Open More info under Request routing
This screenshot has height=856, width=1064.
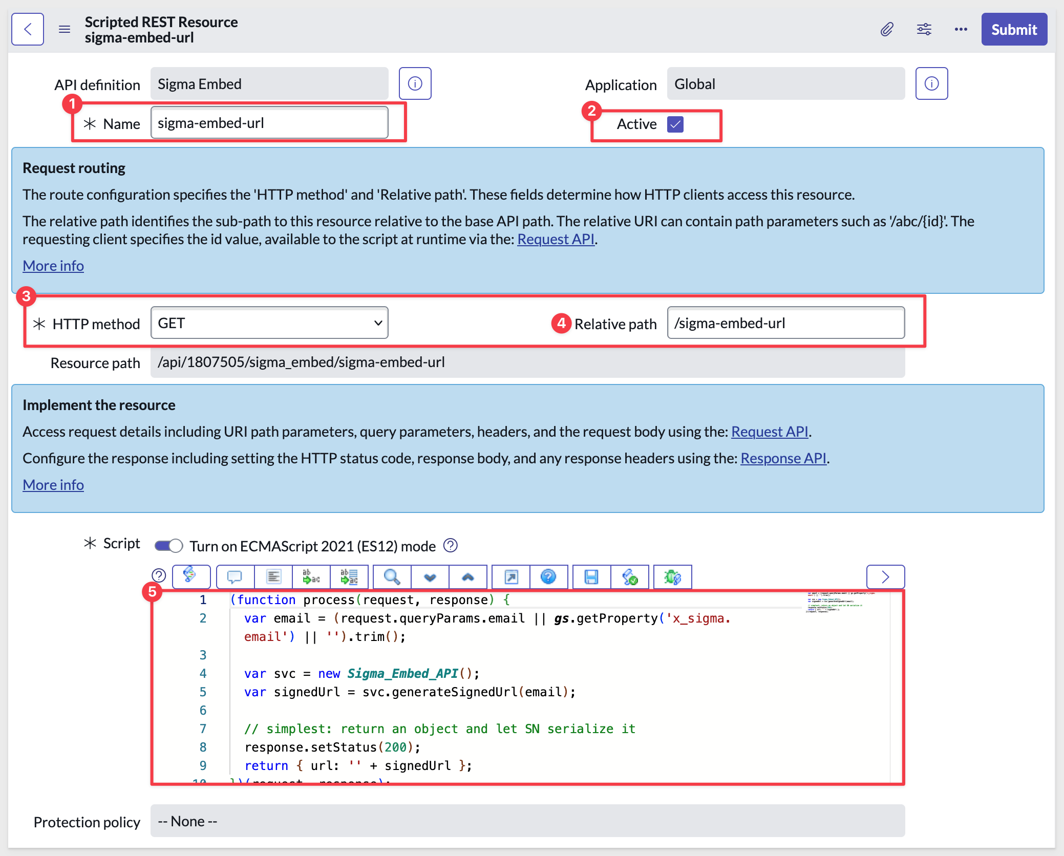coord(53,266)
